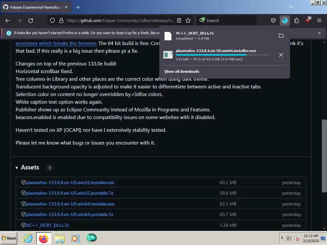Open the Windows Start menu
Viewport: 327px width, 245px height.
coord(9,238)
